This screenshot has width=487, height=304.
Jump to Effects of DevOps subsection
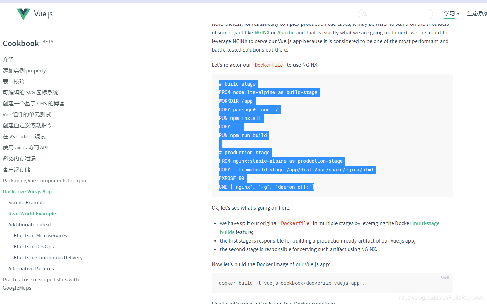point(34,247)
